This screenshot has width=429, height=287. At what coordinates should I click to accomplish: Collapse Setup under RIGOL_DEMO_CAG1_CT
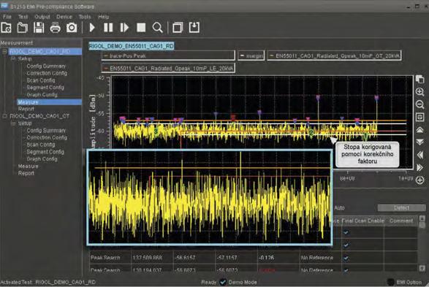[13, 123]
